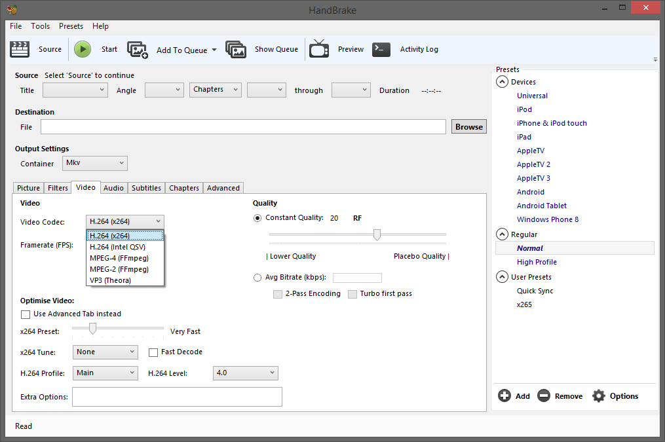
Task: Click the Preview television icon
Action: tap(319, 48)
